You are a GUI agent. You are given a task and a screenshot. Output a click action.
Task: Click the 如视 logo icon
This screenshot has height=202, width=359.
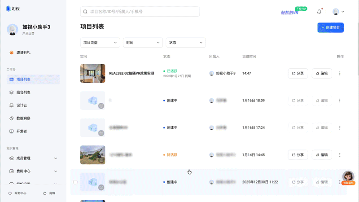(x=9, y=9)
